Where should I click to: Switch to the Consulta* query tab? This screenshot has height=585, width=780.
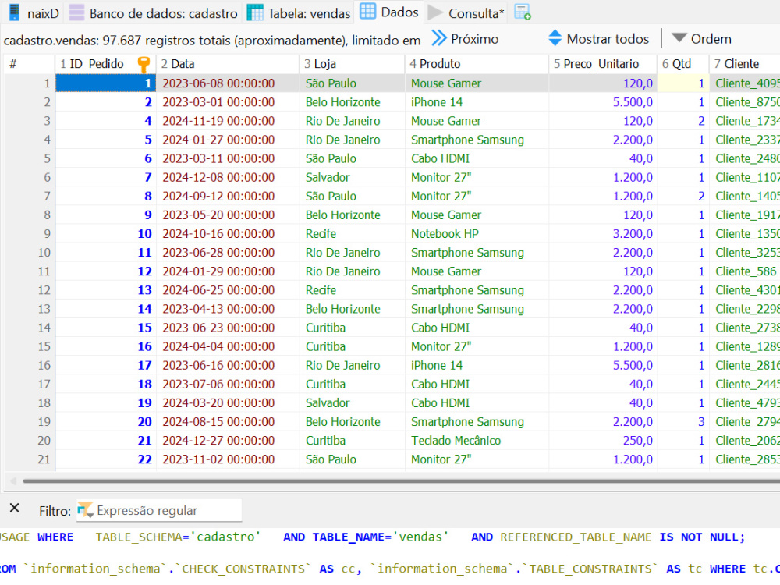coord(466,13)
